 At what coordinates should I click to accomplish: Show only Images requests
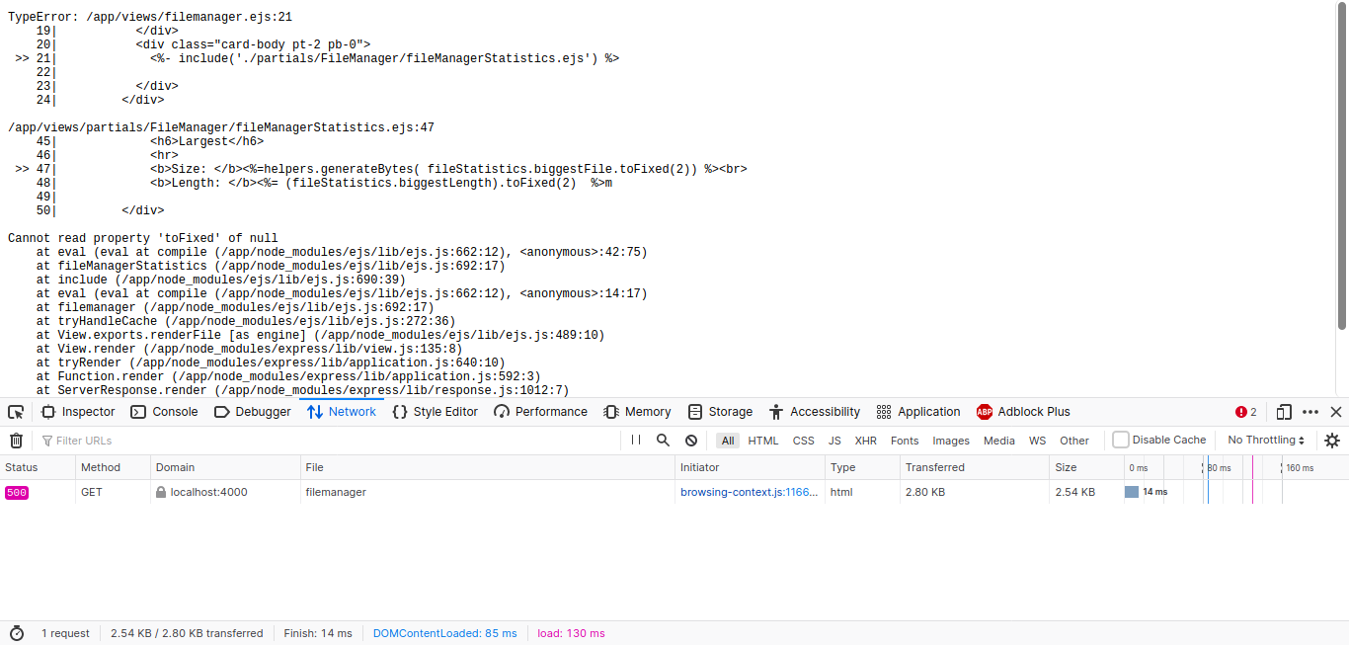tap(950, 440)
